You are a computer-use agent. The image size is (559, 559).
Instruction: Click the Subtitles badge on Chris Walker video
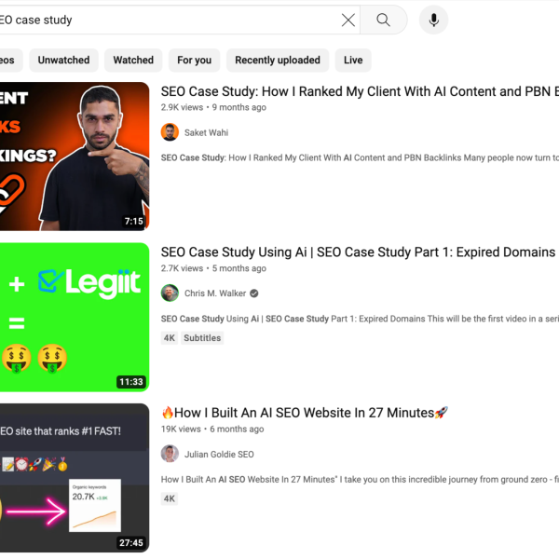(202, 338)
